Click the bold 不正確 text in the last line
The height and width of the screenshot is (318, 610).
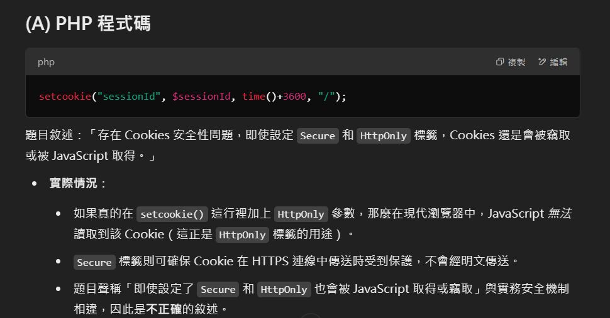(164, 309)
